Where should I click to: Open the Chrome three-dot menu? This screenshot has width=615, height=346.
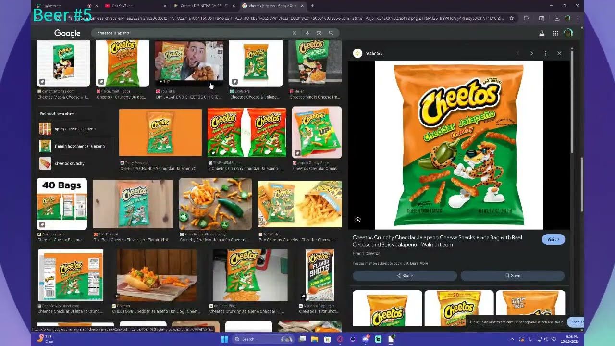click(x=578, y=18)
